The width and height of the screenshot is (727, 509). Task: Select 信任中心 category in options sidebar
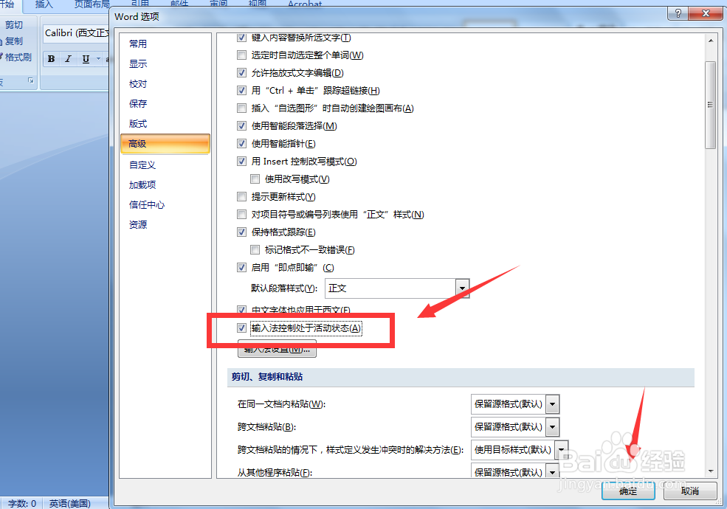click(x=147, y=205)
